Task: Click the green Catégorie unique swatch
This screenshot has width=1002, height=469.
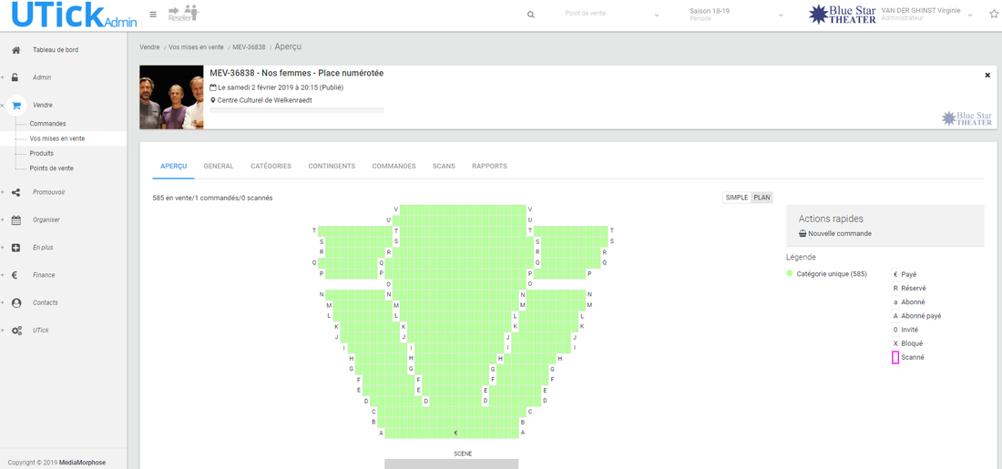Action: pos(790,273)
